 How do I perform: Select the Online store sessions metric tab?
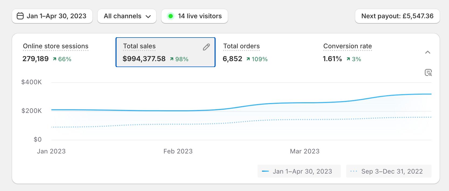point(55,46)
